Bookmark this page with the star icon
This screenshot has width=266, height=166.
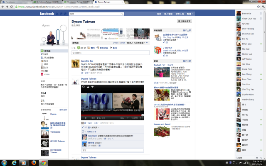click(x=259, y=7)
